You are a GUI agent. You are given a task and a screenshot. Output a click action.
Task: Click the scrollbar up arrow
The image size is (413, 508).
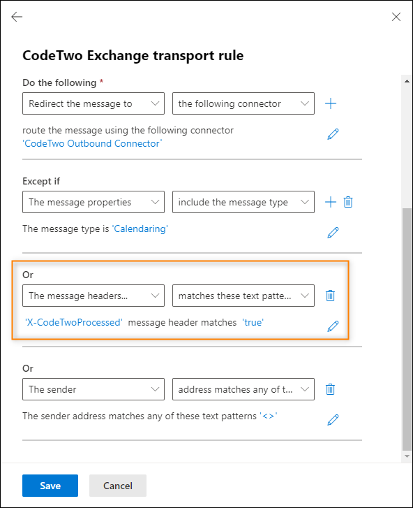pos(407,81)
